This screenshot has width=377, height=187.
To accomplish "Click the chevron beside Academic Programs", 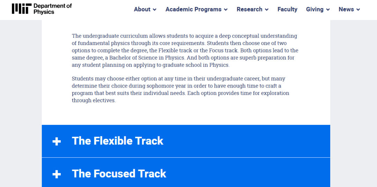I will (226, 10).
